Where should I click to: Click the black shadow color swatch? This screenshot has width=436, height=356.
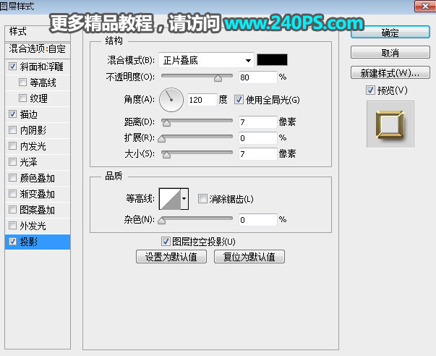pyautogui.click(x=273, y=60)
